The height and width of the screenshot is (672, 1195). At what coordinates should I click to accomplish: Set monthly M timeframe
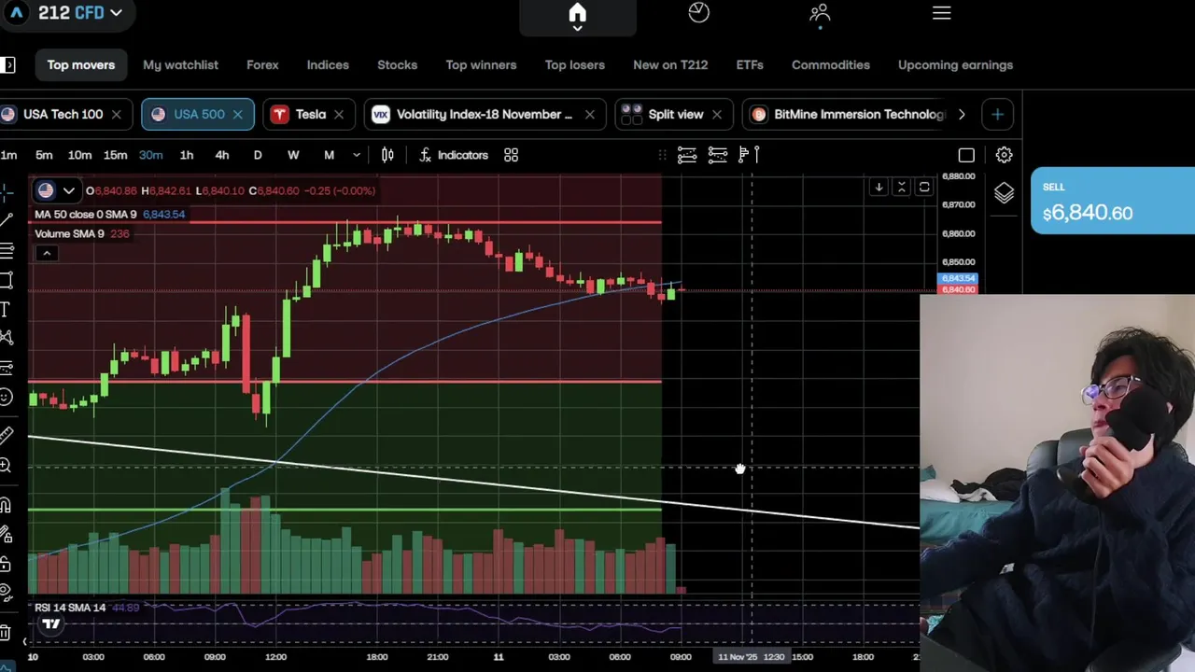coord(329,155)
